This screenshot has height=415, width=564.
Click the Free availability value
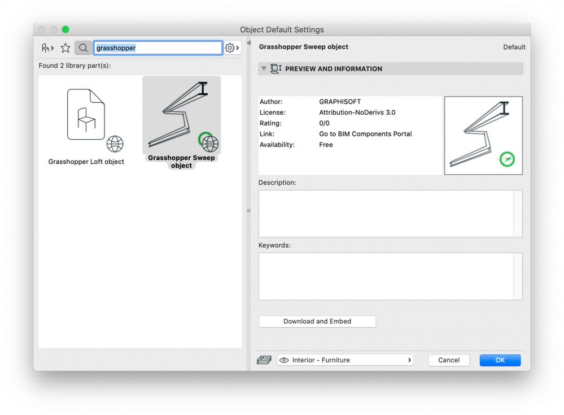(x=326, y=145)
